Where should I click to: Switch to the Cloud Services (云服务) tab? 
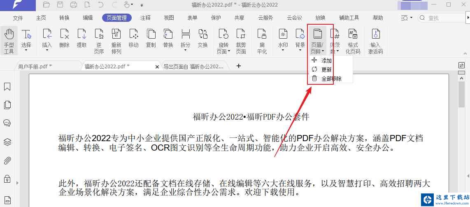265,18
